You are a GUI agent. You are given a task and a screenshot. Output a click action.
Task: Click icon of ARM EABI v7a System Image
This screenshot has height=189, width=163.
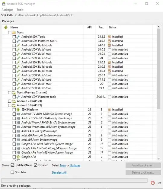(x=18, y=131)
